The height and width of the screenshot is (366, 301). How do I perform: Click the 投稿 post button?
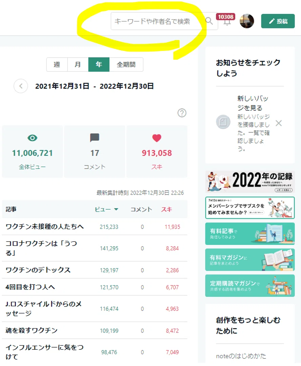coord(278,21)
